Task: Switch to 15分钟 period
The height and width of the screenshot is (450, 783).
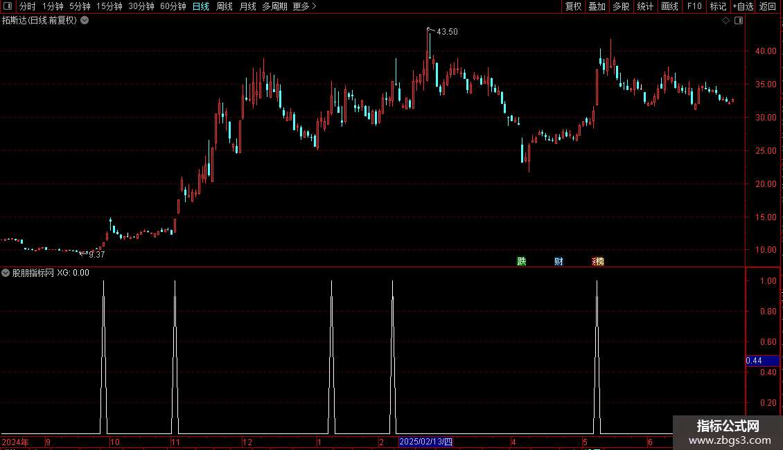Action: [x=109, y=6]
